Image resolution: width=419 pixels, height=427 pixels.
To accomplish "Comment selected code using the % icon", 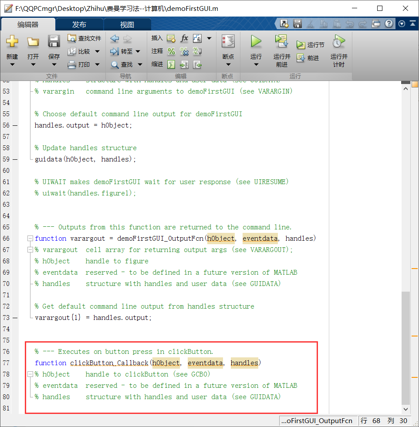I will tap(171, 51).
